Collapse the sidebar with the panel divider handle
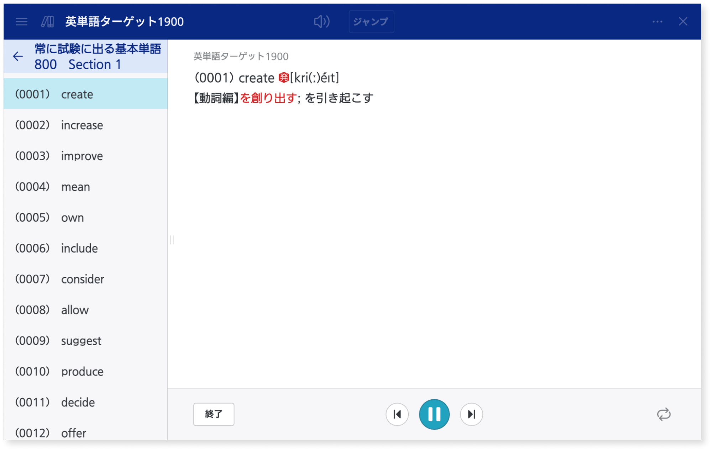Viewport: 712px width, 451px height. click(x=172, y=240)
